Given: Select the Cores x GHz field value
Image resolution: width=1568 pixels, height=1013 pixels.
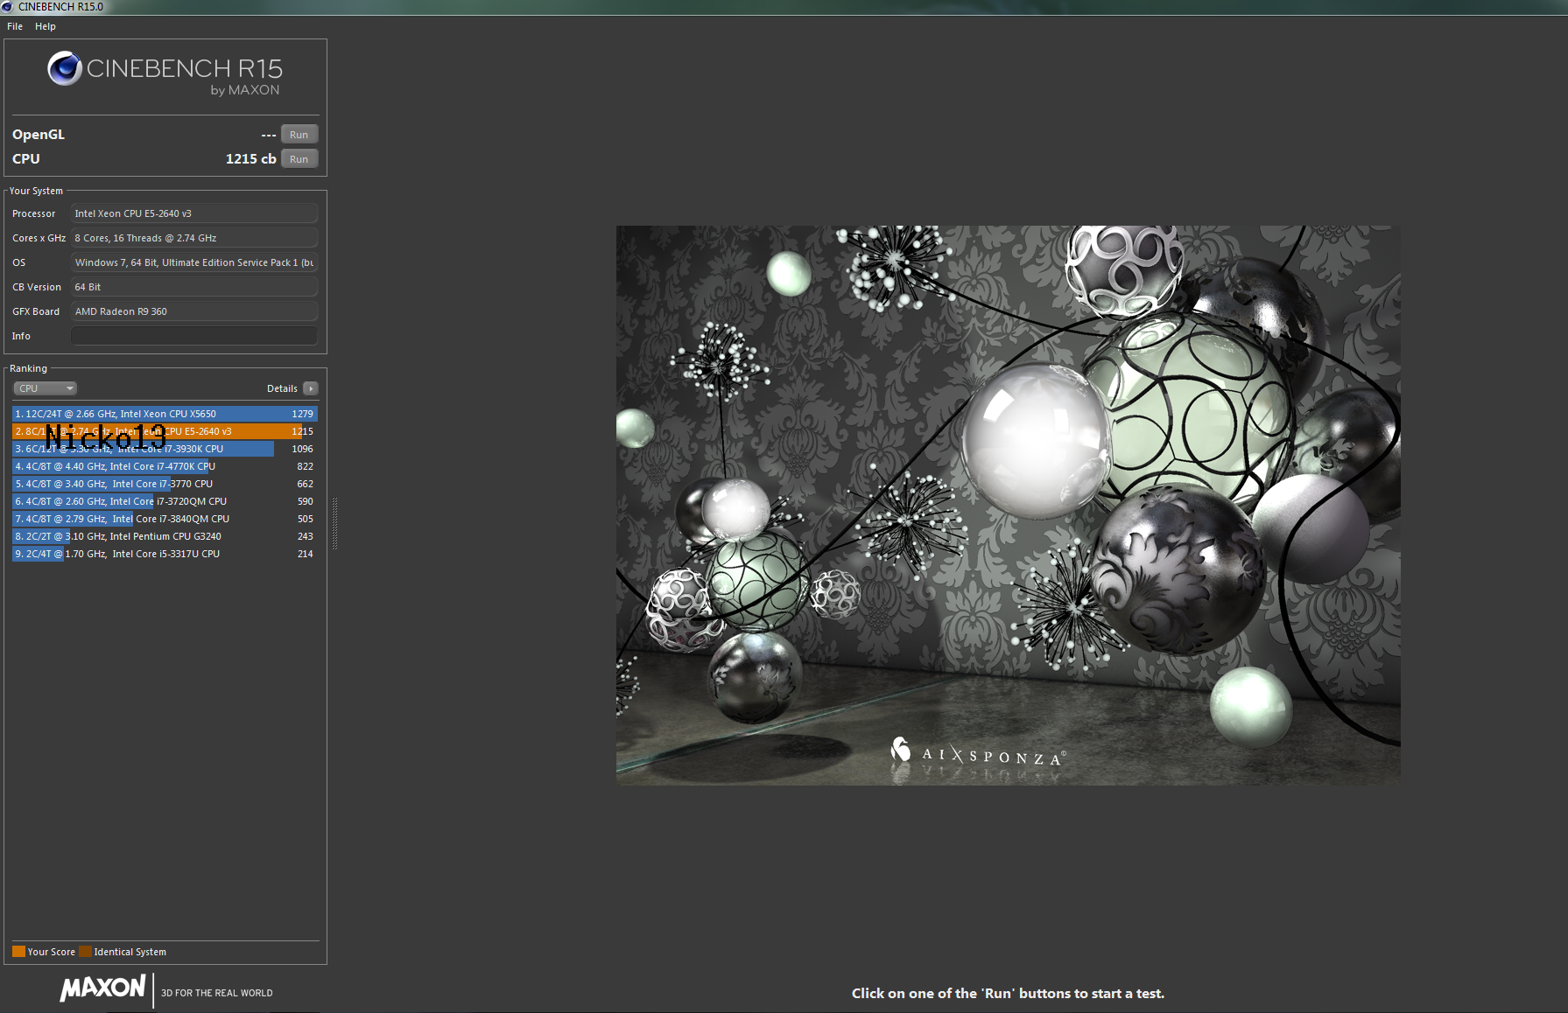Looking at the screenshot, I should point(194,238).
